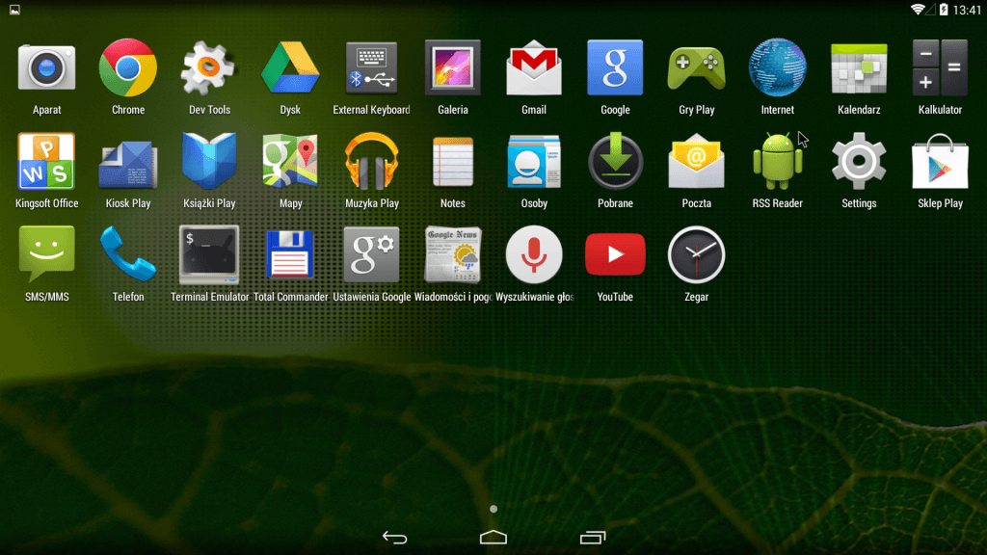Open the Notes app
The width and height of the screenshot is (987, 555).
coord(453,162)
